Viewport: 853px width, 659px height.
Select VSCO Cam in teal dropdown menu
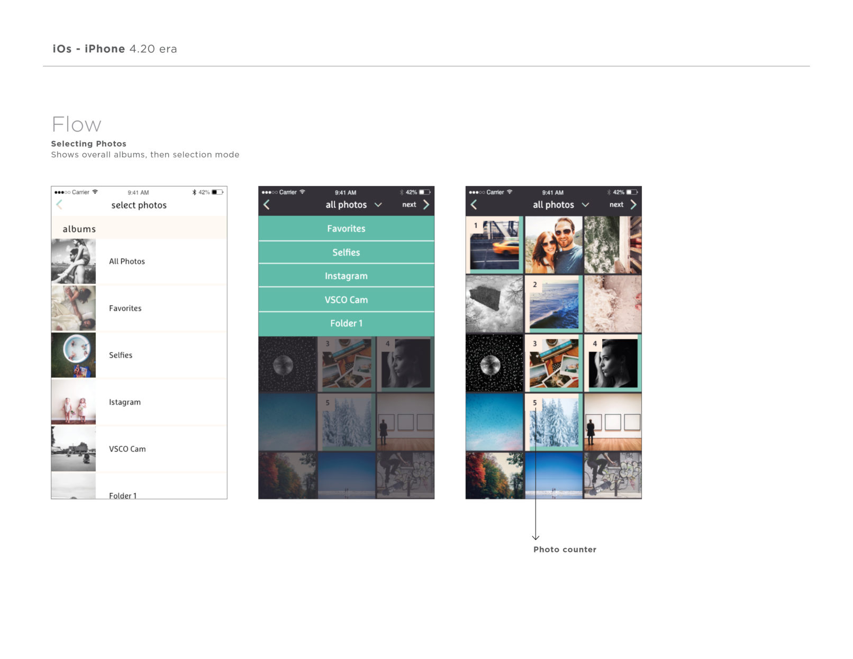coord(346,300)
